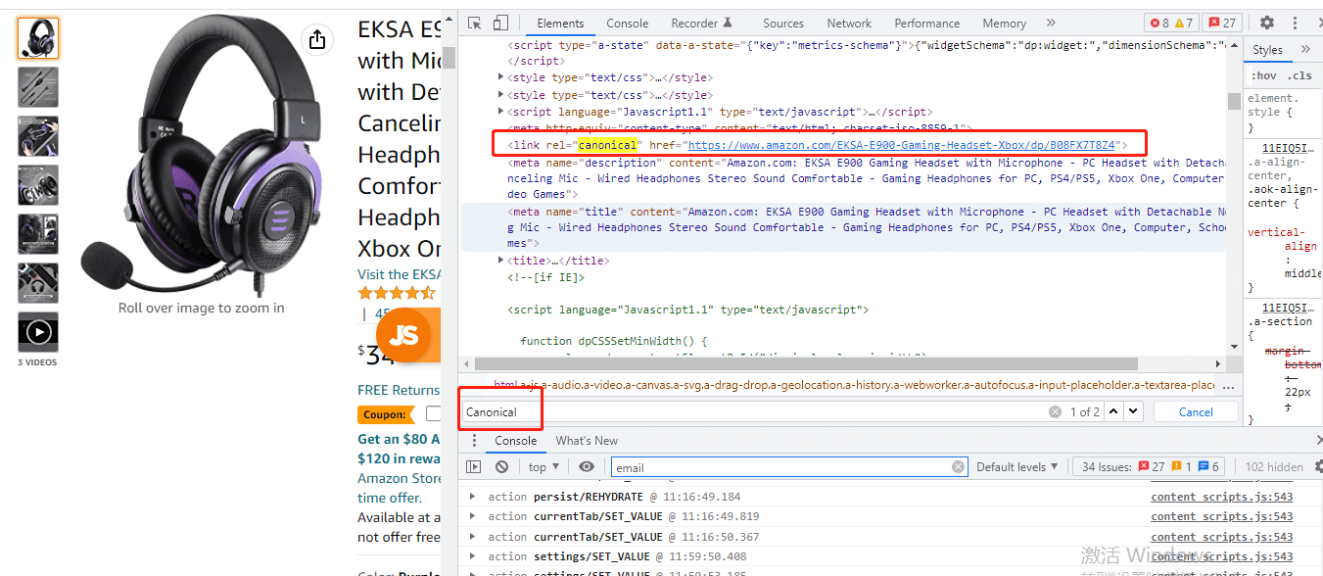Select the third product thumbnail
The width and height of the screenshot is (1323, 576).
38,136
